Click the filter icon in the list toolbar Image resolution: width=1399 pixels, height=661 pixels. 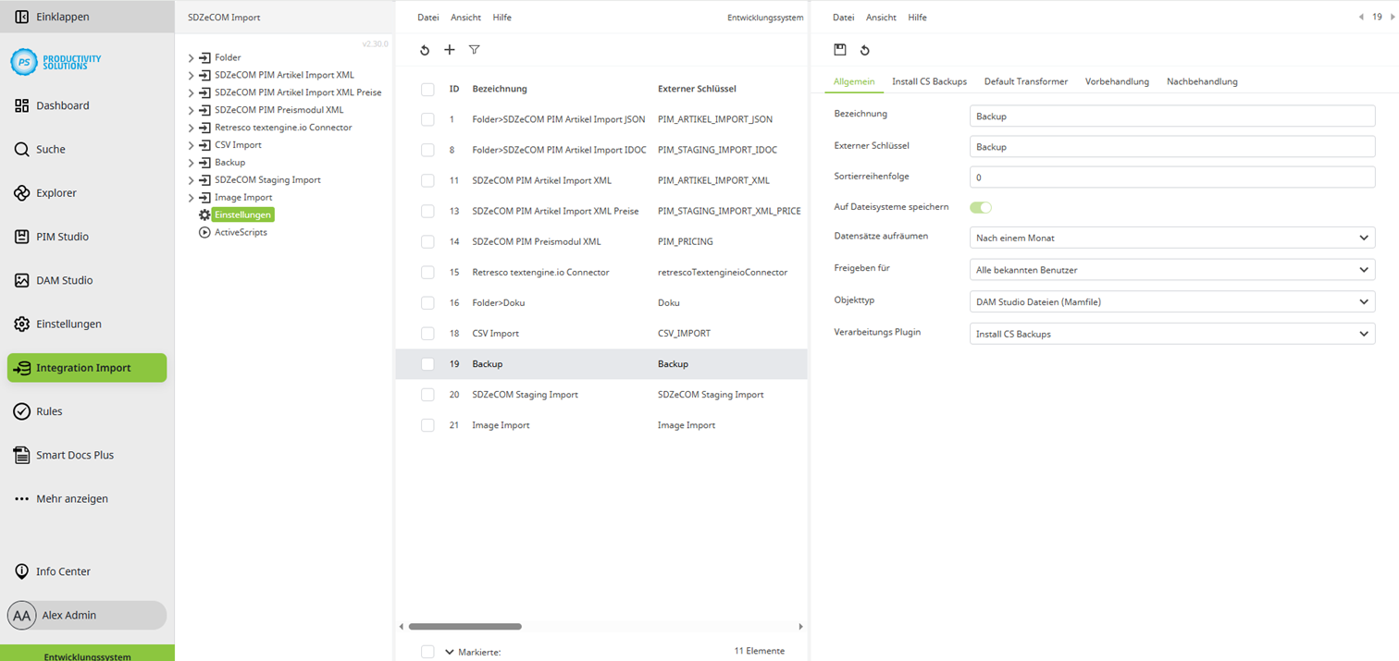(x=474, y=50)
